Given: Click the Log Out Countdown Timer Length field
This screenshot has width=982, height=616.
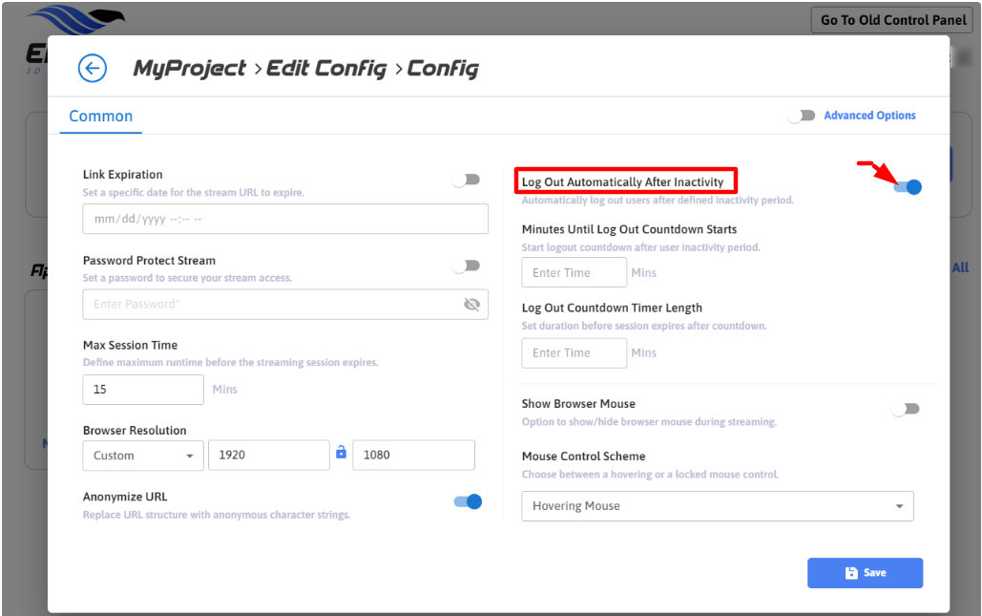Looking at the screenshot, I should click(x=574, y=353).
